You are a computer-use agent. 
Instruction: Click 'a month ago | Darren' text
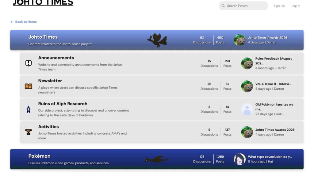point(271,68)
